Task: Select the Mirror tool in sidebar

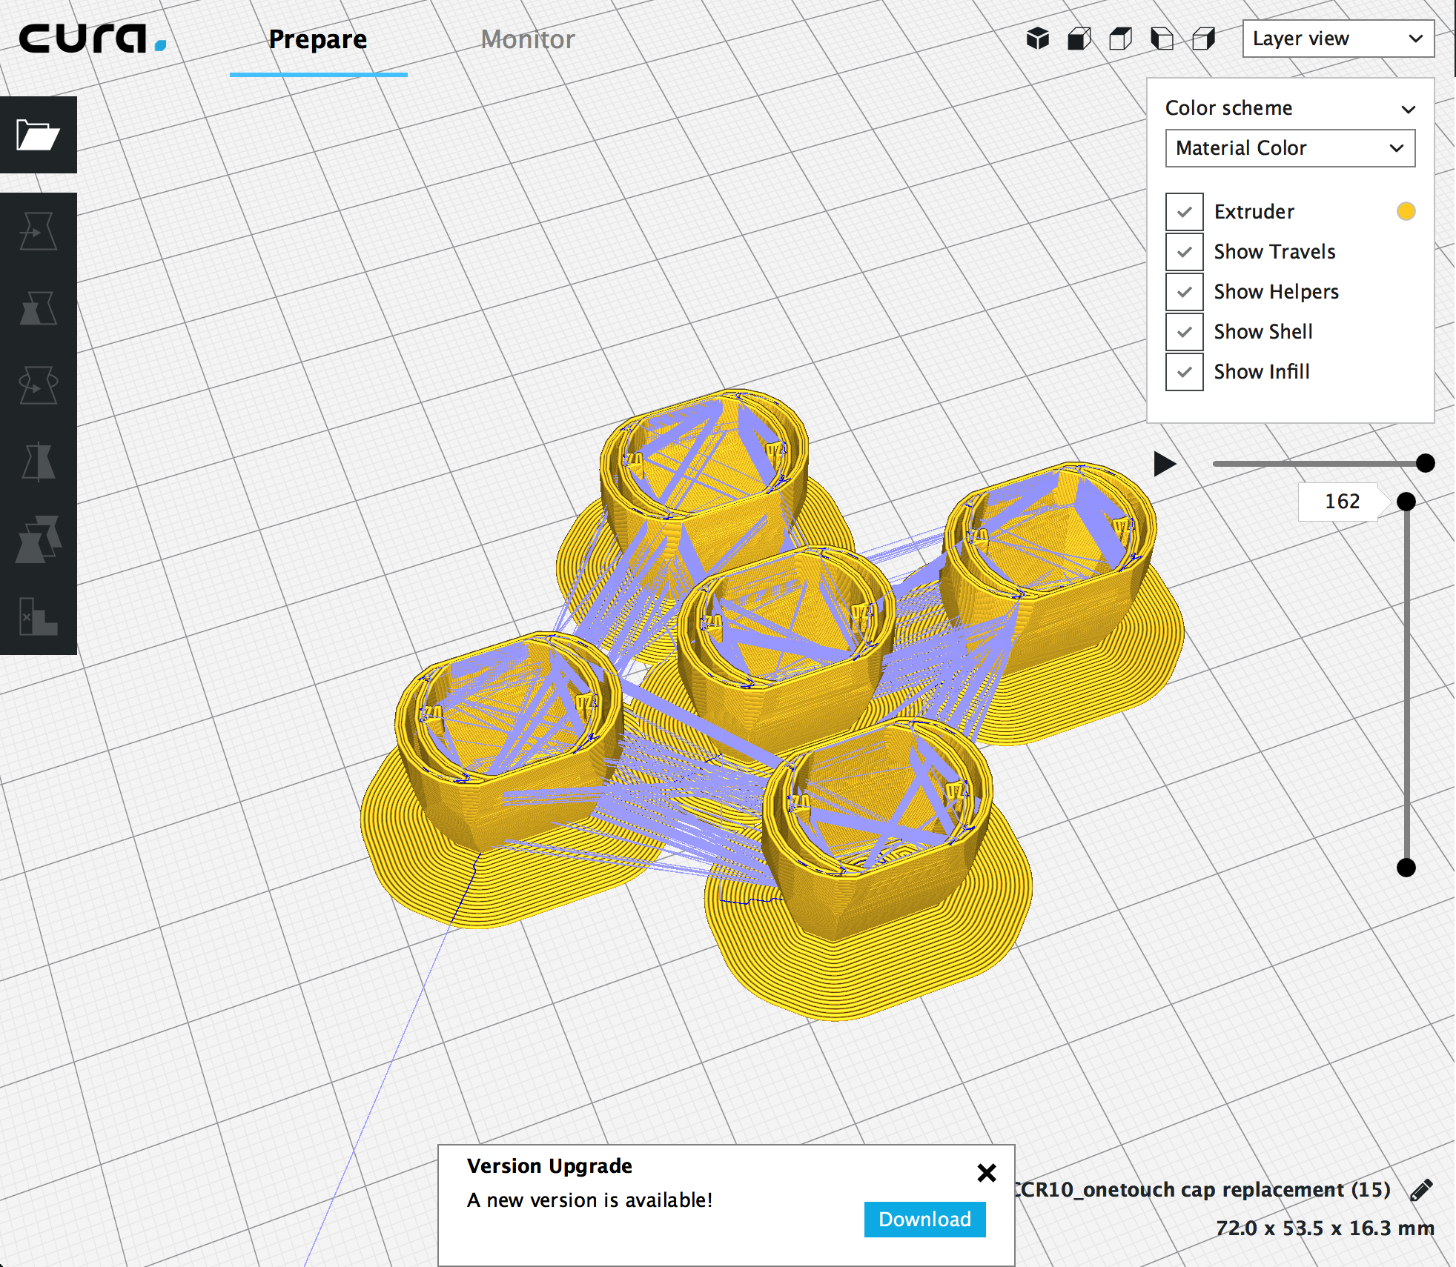Action: click(38, 462)
